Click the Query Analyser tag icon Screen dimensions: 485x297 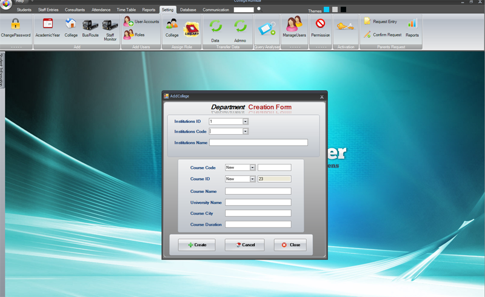click(267, 28)
